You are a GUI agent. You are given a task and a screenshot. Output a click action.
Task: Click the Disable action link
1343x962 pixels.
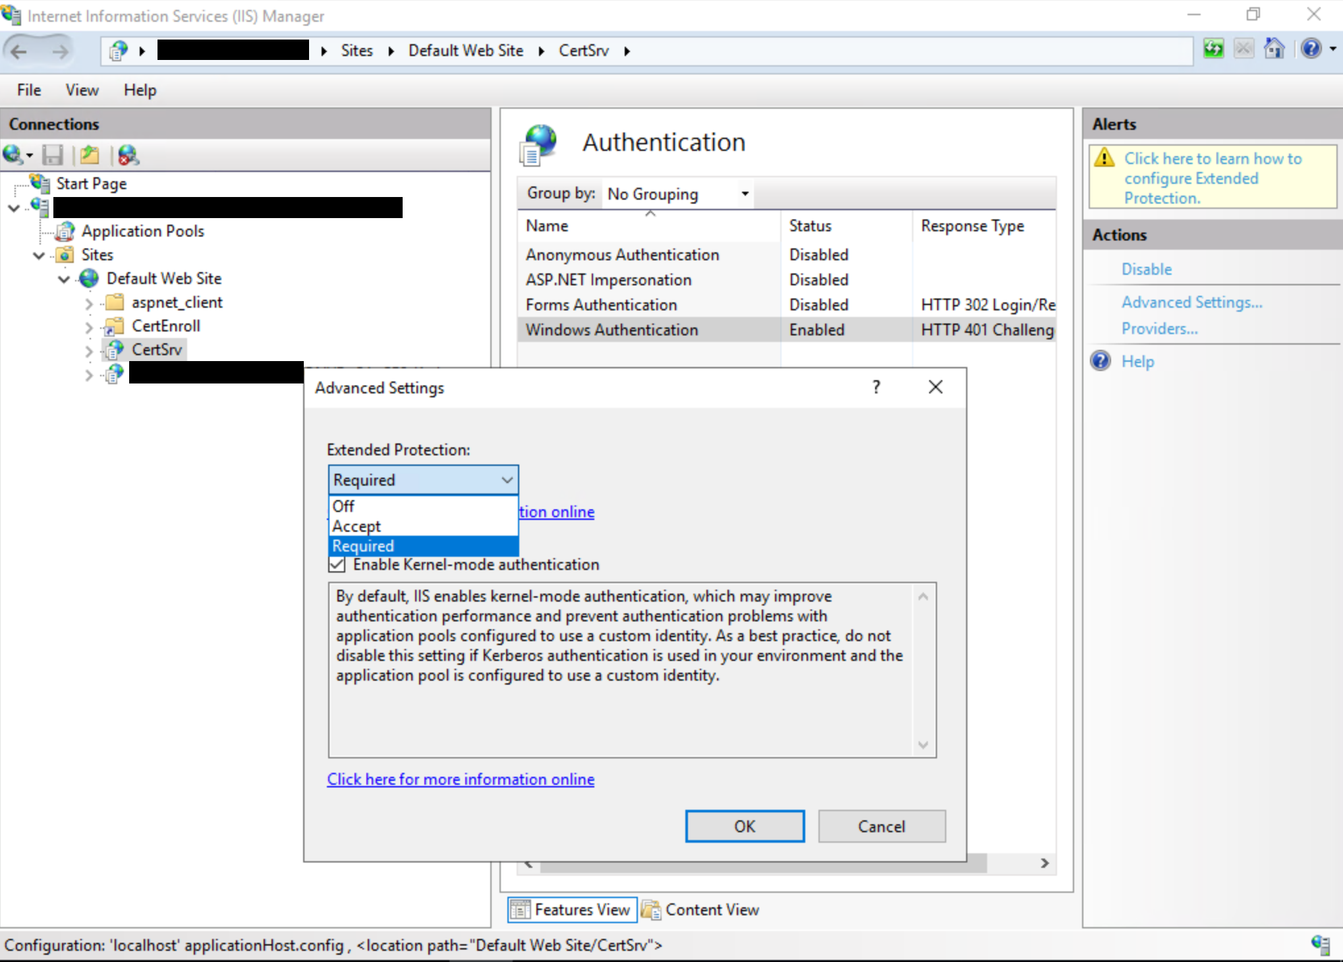(1147, 269)
